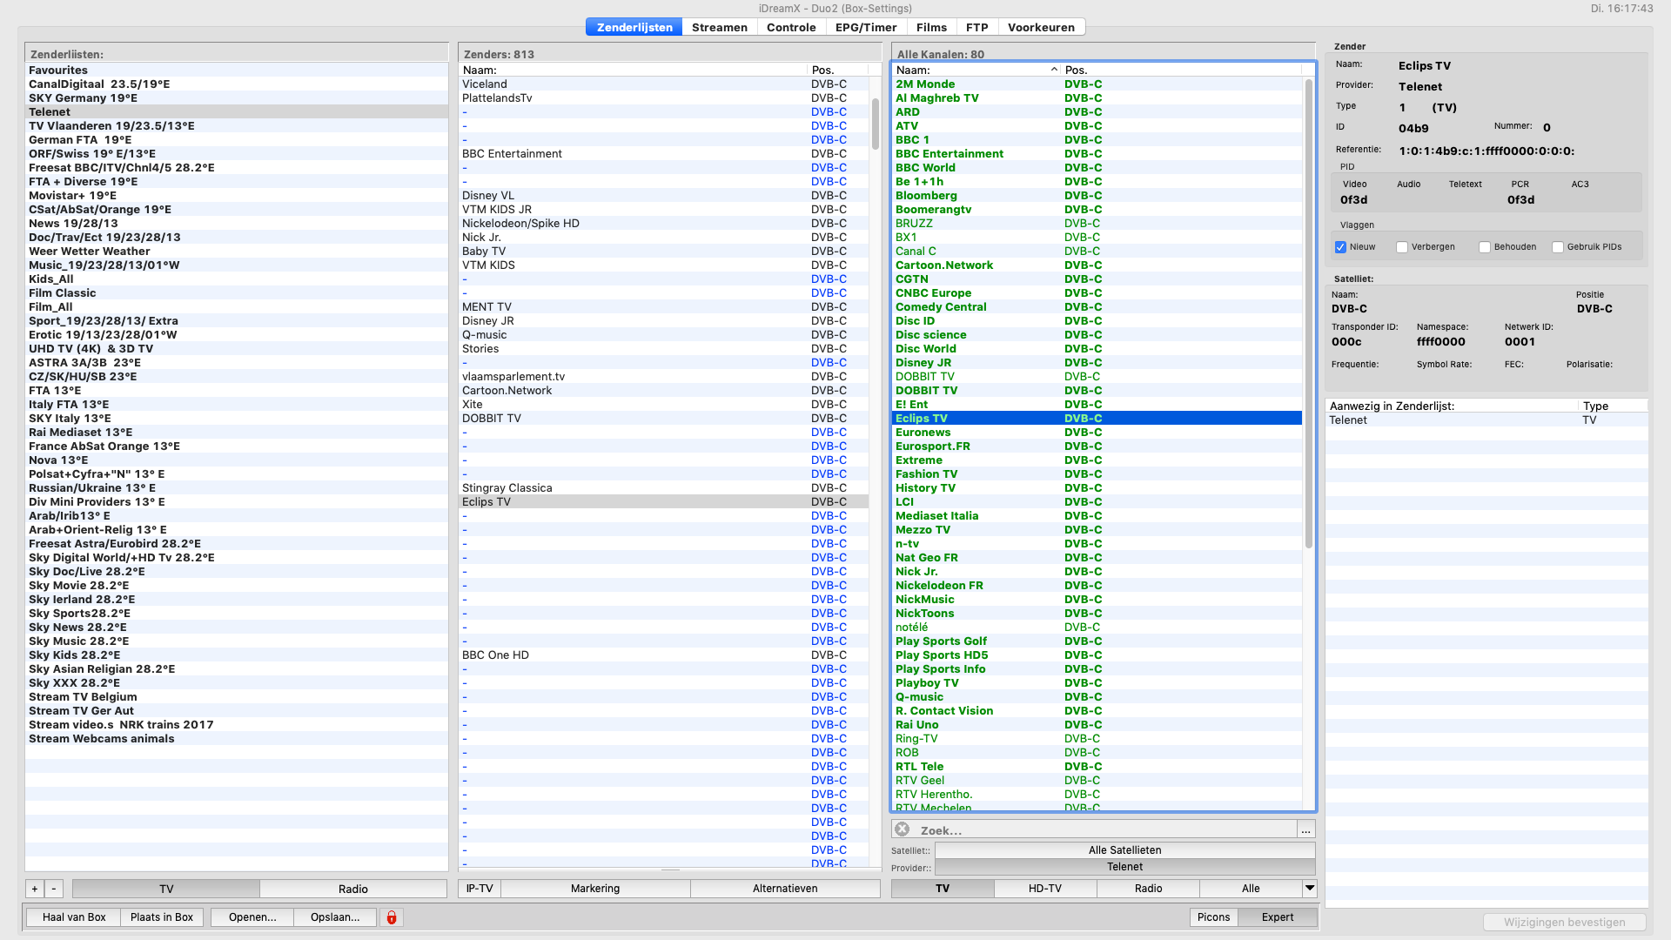Screen dimensions: 1671x940
Task: Select Telenet row in Aanwezig in Zenderlijst
Action: tap(1486, 420)
